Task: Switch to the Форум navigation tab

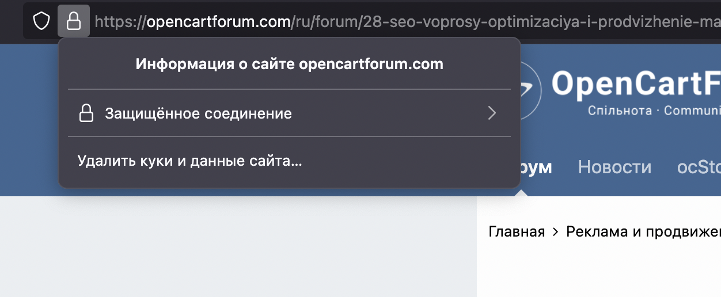Action: pyautogui.click(x=536, y=167)
